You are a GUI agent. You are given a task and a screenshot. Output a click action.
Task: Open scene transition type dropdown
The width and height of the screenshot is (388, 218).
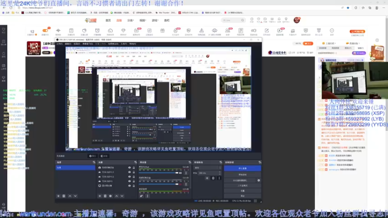click(208, 168)
